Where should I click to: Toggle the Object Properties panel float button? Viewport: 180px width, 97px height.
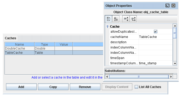coord(167,6)
